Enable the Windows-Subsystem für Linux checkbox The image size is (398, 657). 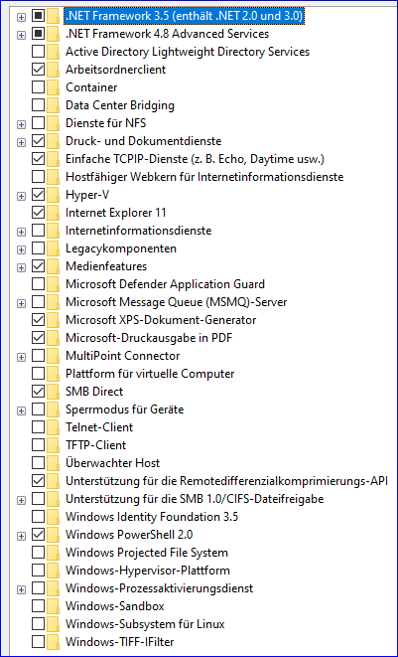tap(38, 624)
